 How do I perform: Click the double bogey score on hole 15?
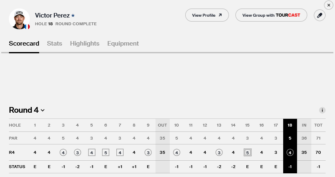247,153
